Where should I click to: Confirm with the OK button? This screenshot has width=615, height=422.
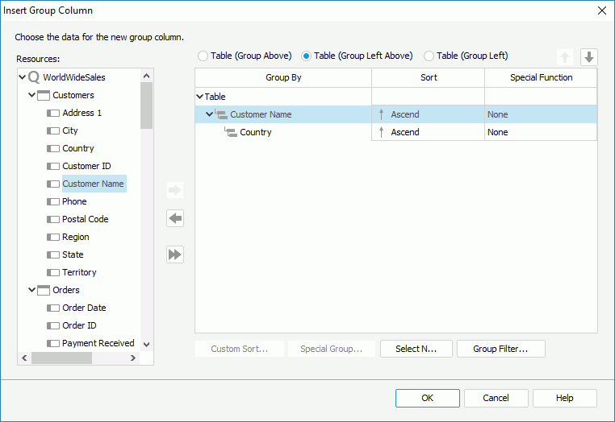(428, 398)
